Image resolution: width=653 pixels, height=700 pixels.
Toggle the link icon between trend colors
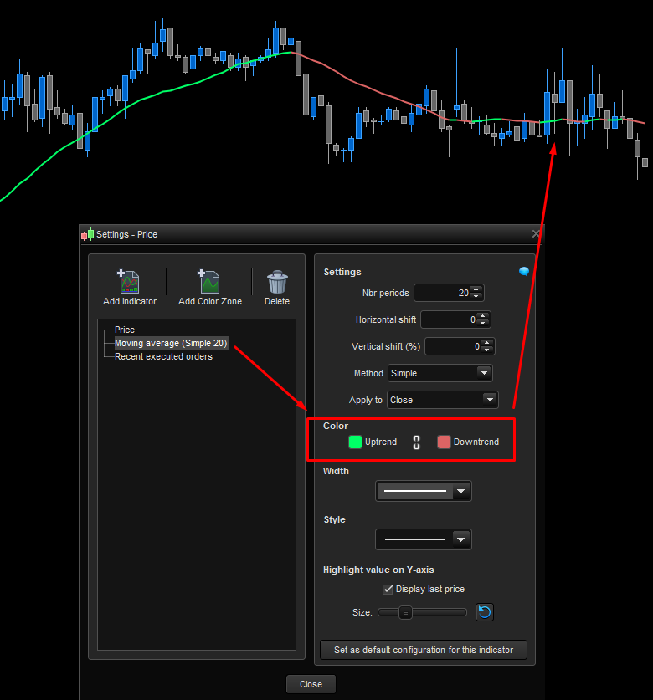(417, 442)
